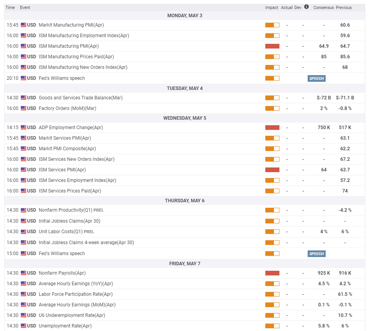Click US flag in Unemployment Rate row
This screenshot has height=331, width=368.
(24, 326)
